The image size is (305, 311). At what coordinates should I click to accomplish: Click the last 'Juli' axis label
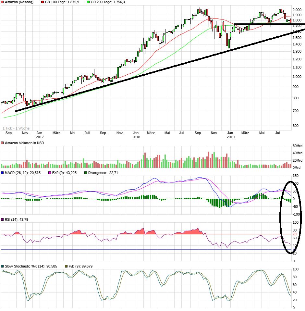(x=278, y=133)
